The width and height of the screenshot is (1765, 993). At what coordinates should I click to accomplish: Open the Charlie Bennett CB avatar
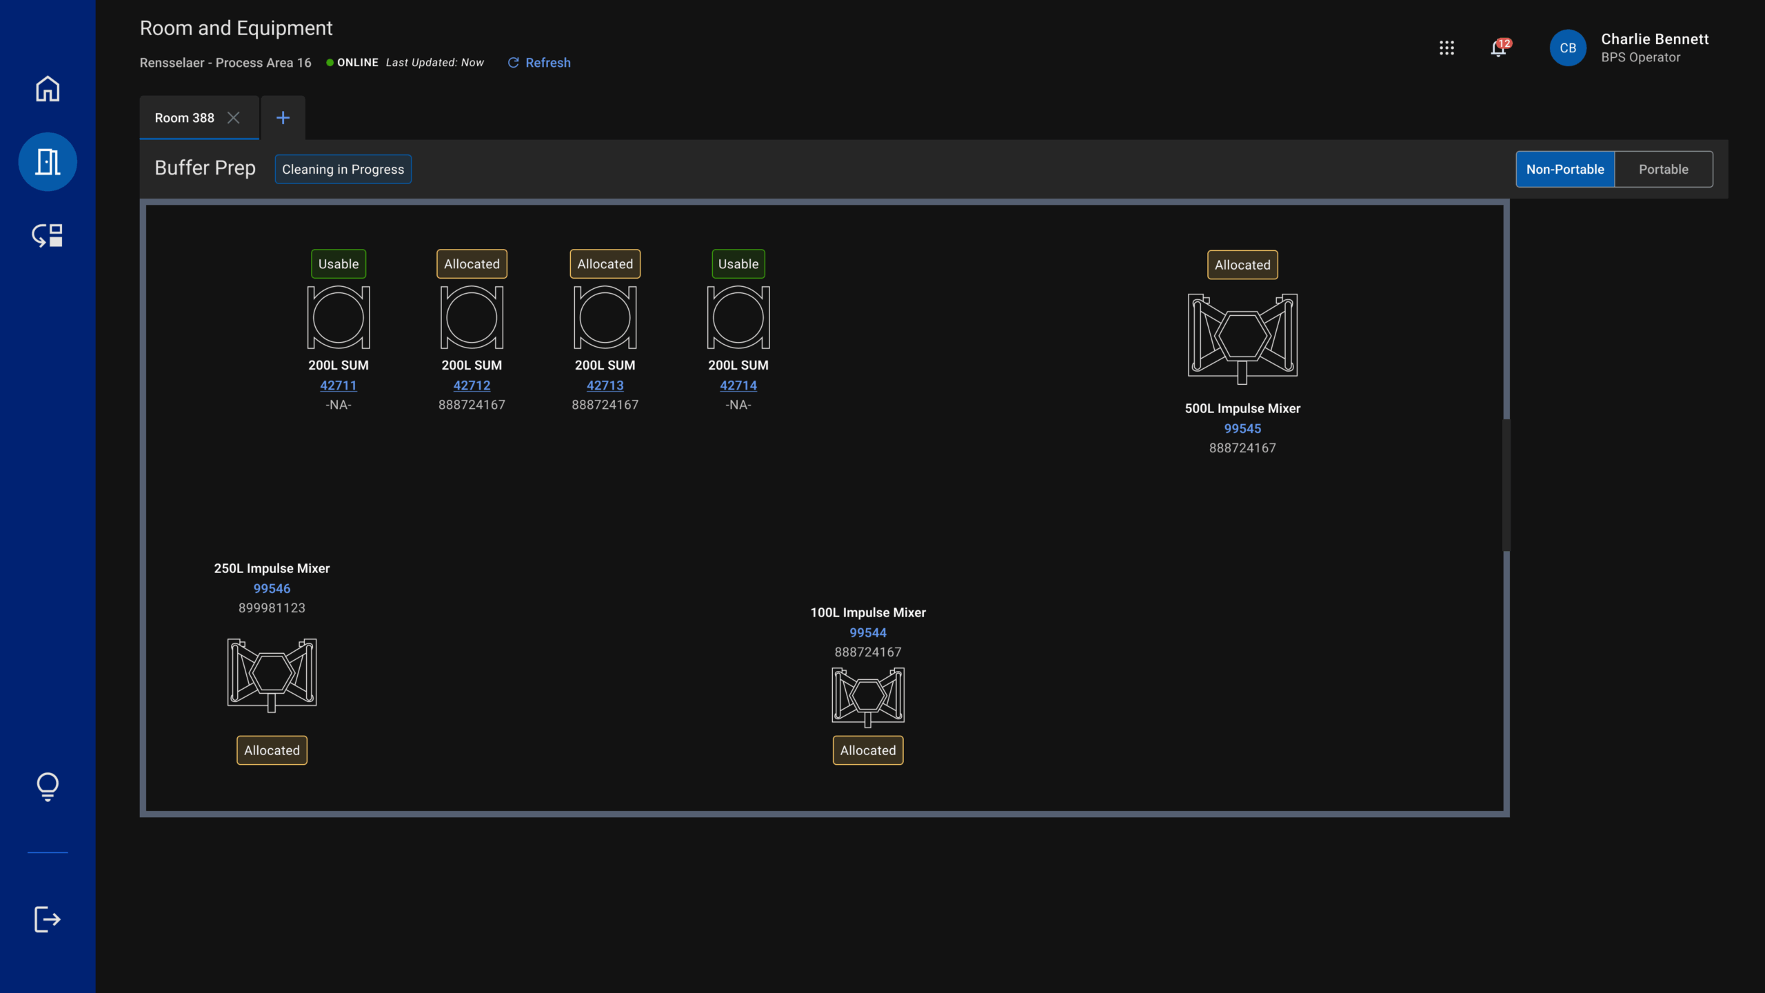[x=1568, y=48]
